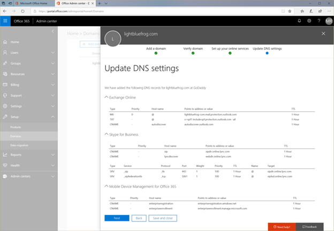Switch to Microsoft Office Home browser tab
The height and width of the screenshot is (231, 334).
tap(34, 3)
